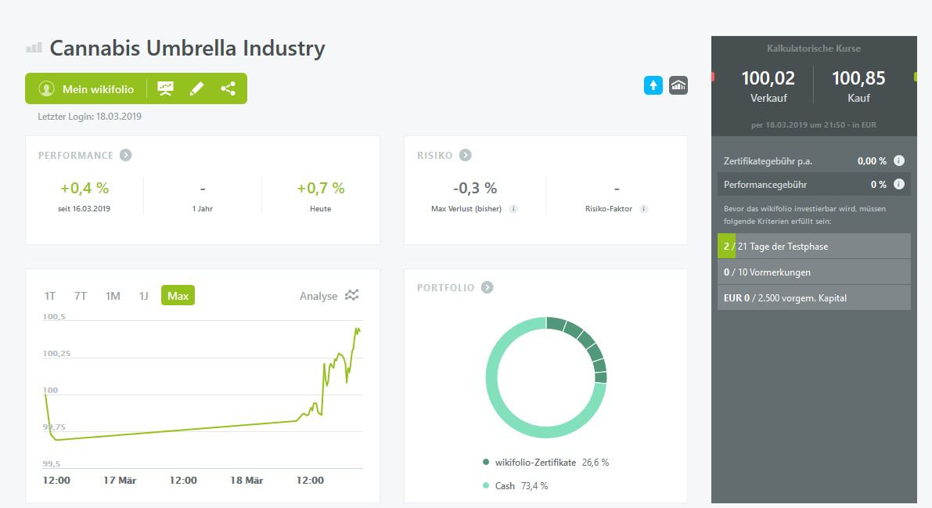This screenshot has width=932, height=508.
Task: Open the Analyse chart view
Action: tap(329, 295)
